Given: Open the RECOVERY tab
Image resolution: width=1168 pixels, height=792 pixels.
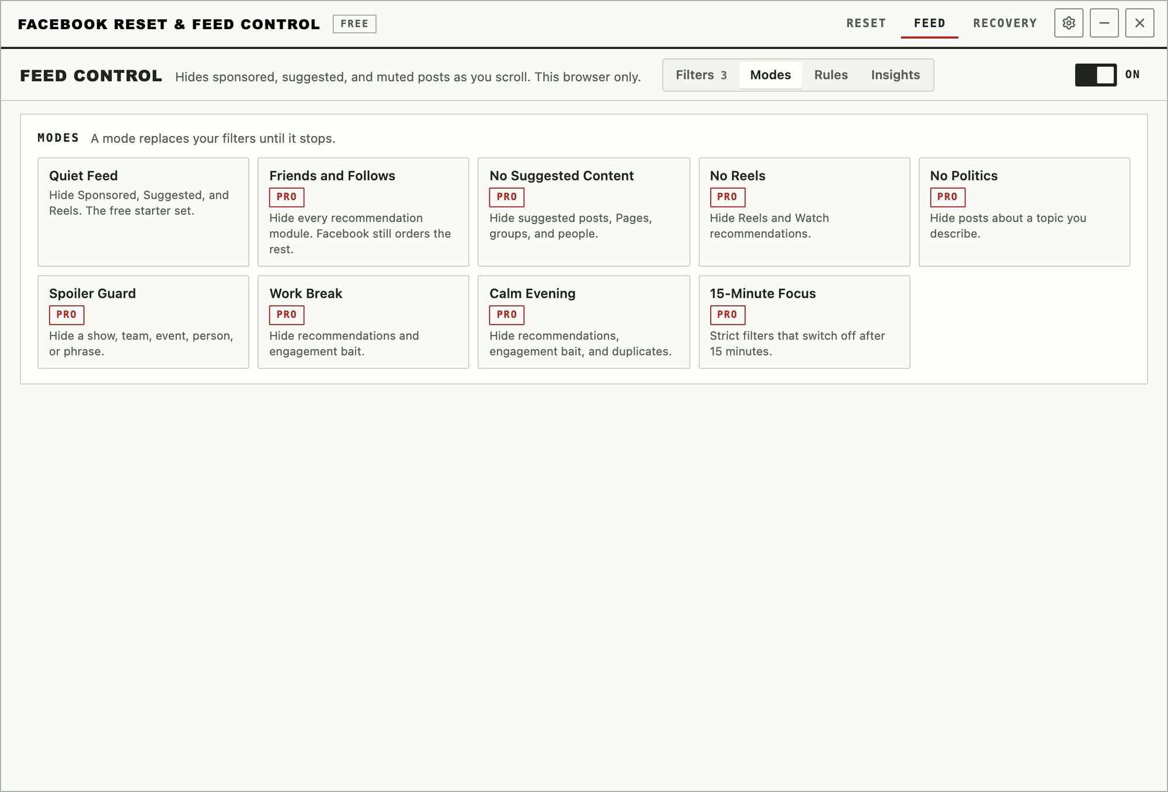Looking at the screenshot, I should point(1005,23).
